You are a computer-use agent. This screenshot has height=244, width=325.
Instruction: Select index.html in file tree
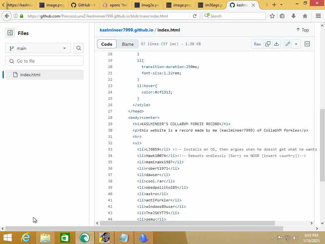(x=44, y=75)
